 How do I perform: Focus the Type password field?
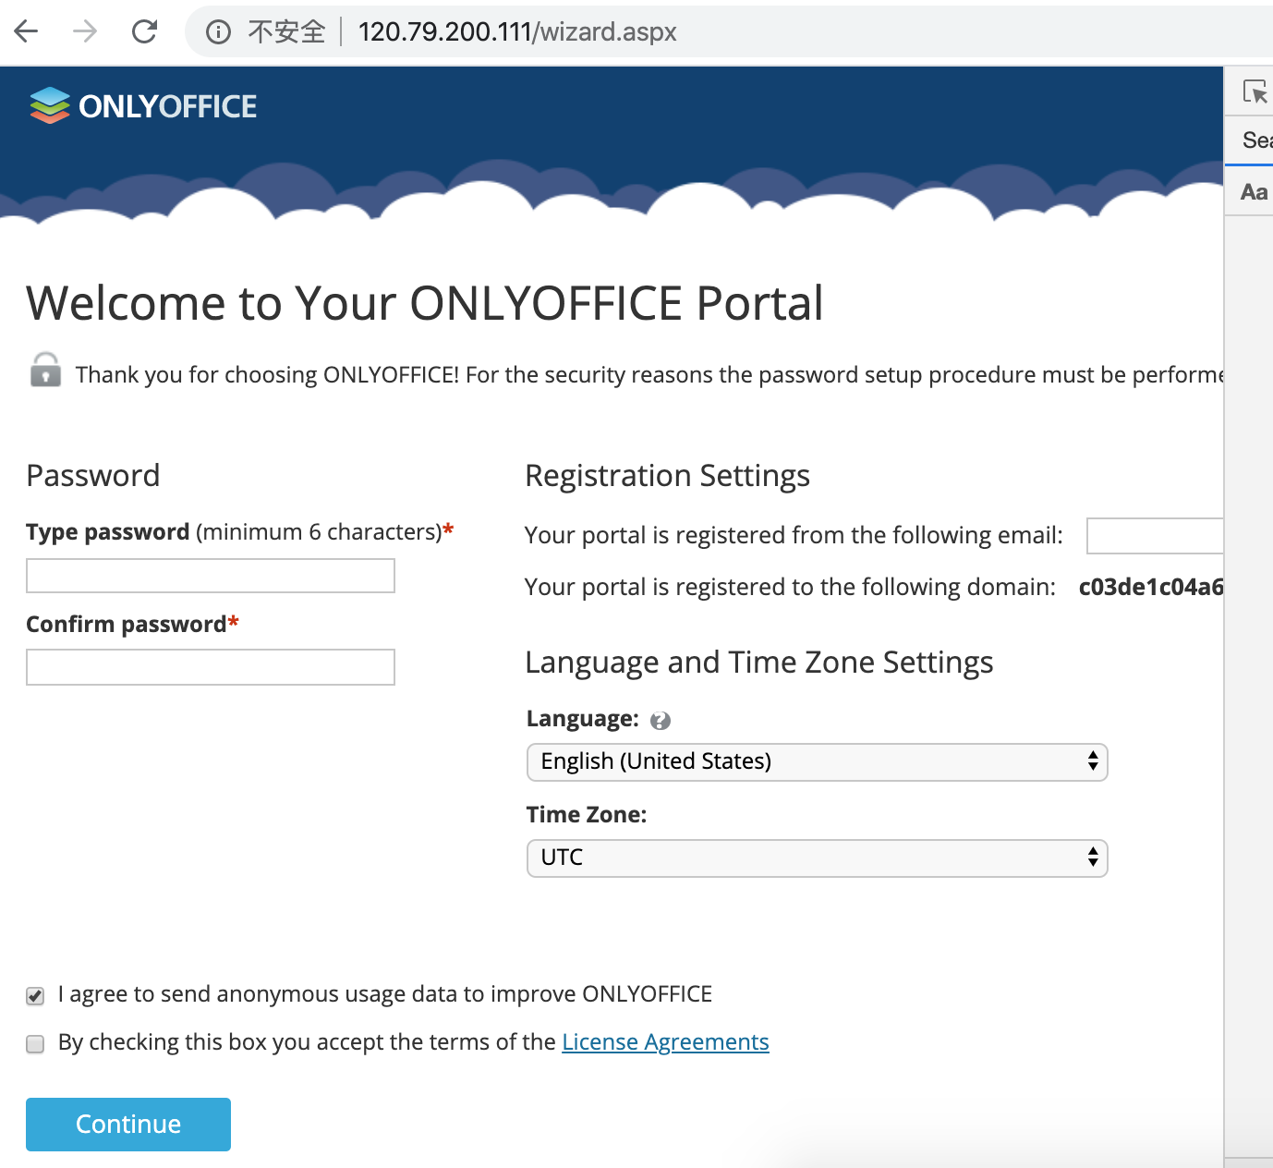211,576
